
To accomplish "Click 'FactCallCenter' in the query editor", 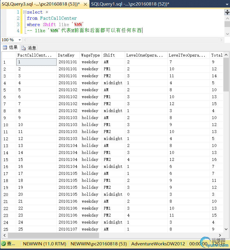I will (x=58, y=18).
